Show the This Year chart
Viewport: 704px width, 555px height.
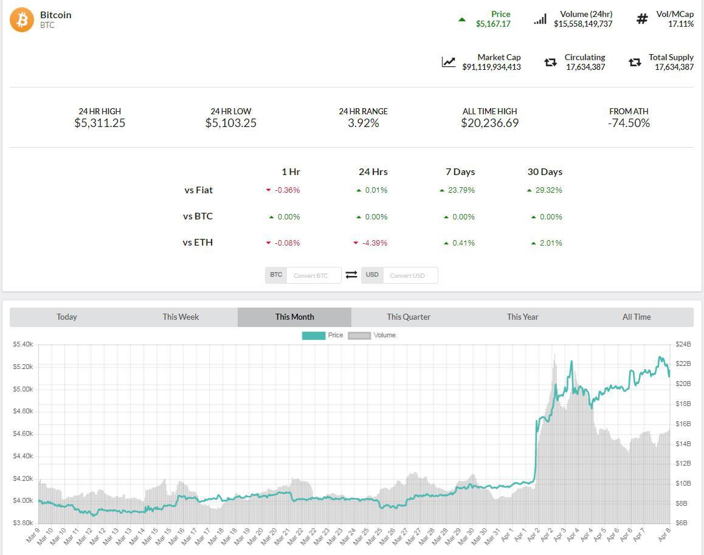pyautogui.click(x=523, y=317)
